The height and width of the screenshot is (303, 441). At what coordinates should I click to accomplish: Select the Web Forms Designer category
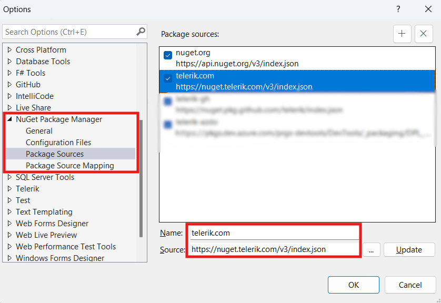52,223
